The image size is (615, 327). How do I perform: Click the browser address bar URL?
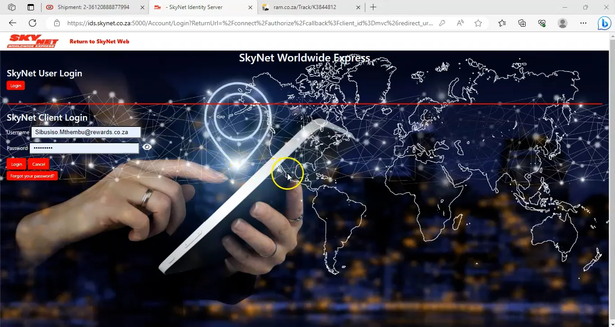(x=250, y=23)
